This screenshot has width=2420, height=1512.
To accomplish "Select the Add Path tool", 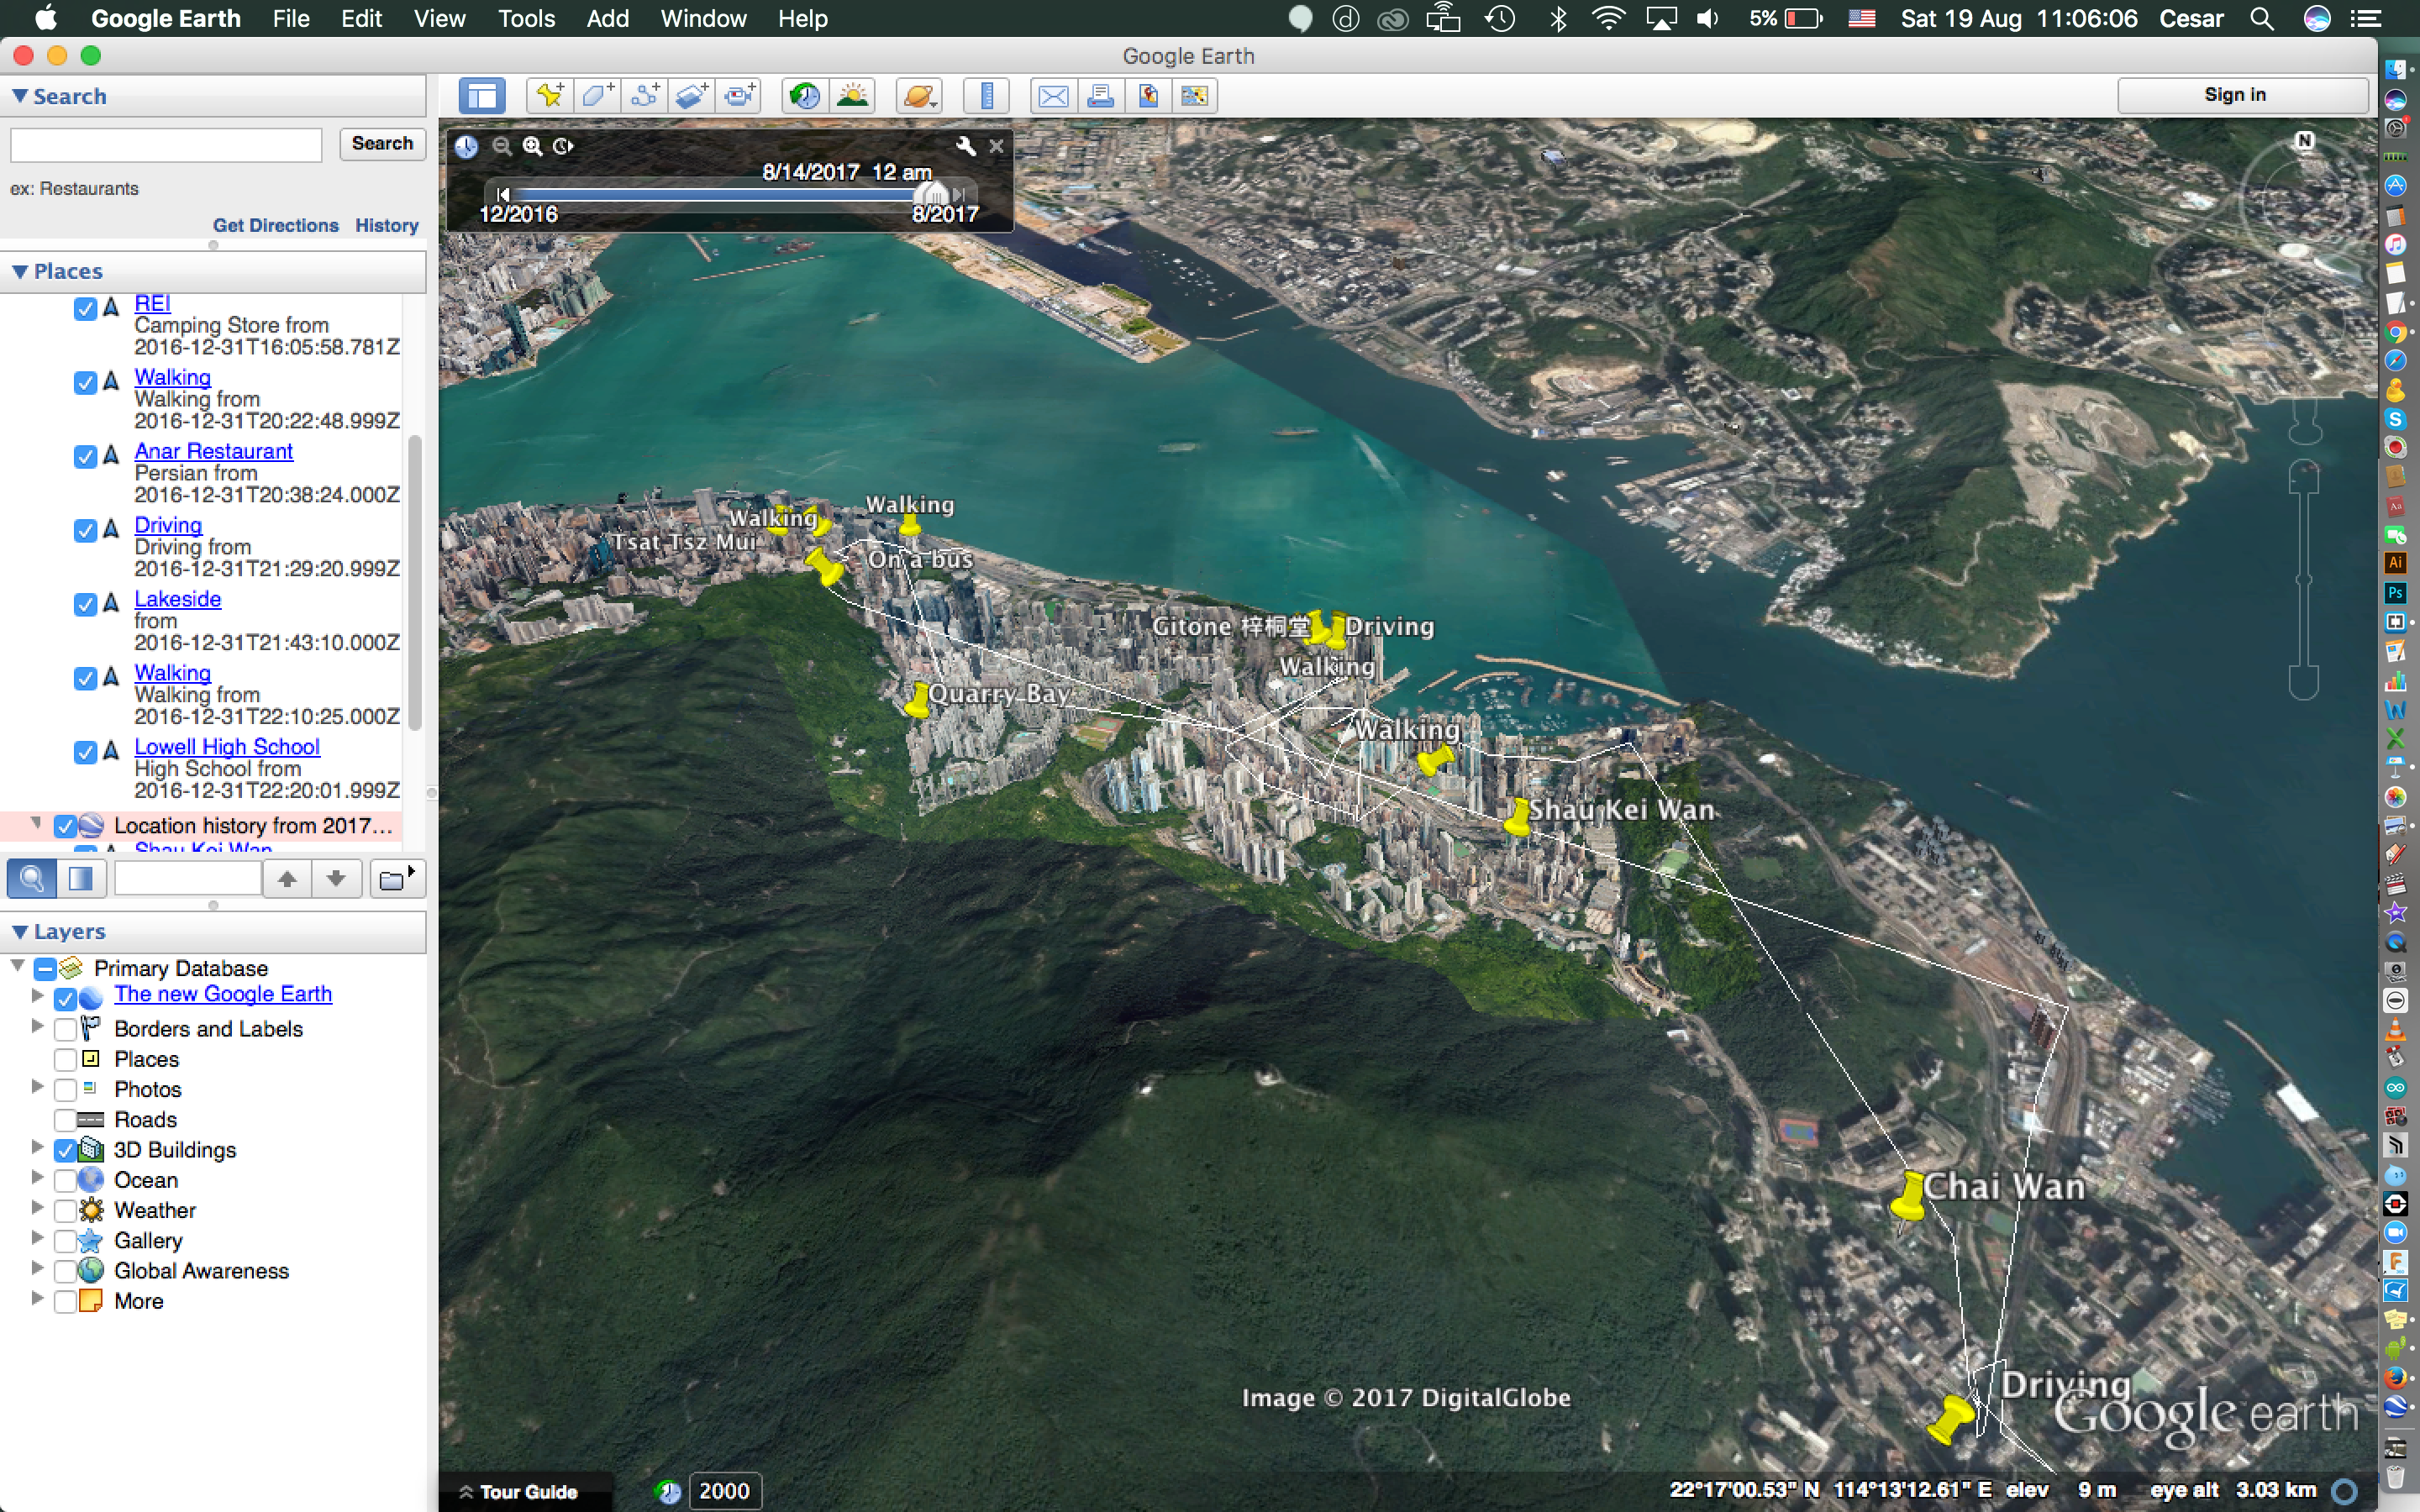I will tap(645, 96).
